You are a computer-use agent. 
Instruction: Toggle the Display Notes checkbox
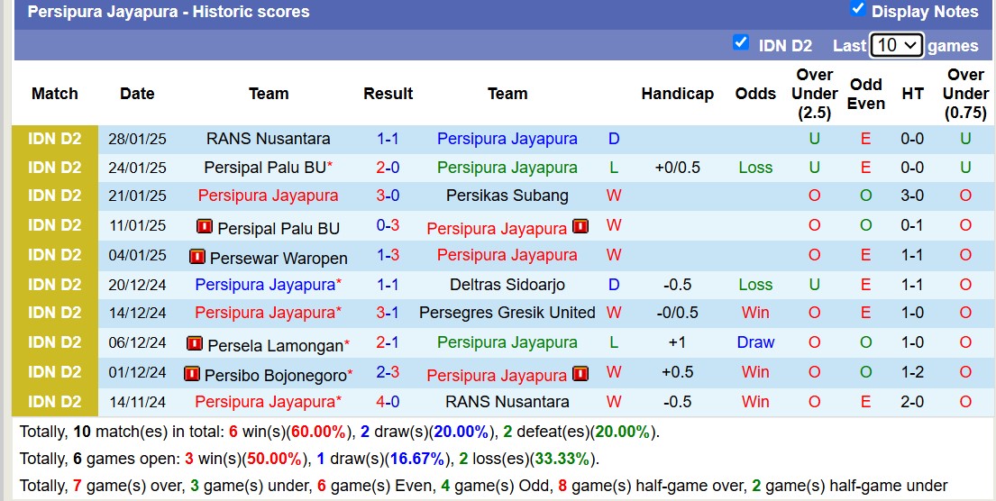(x=857, y=9)
